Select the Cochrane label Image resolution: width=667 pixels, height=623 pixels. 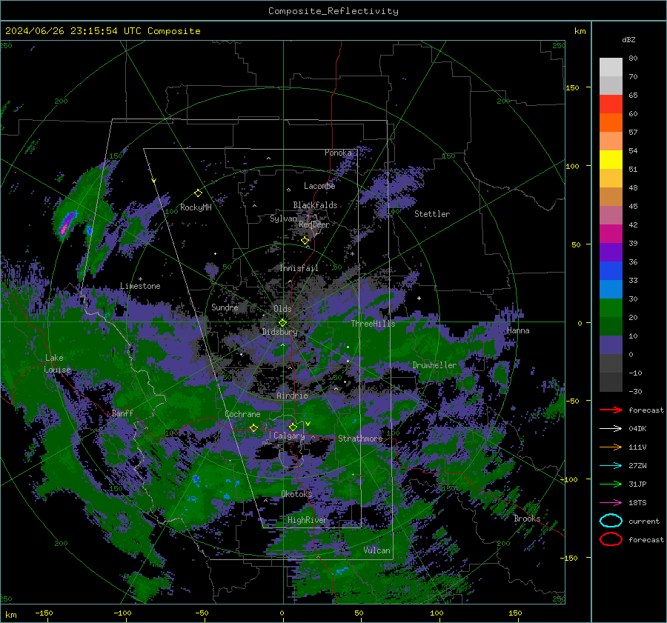pos(242,414)
